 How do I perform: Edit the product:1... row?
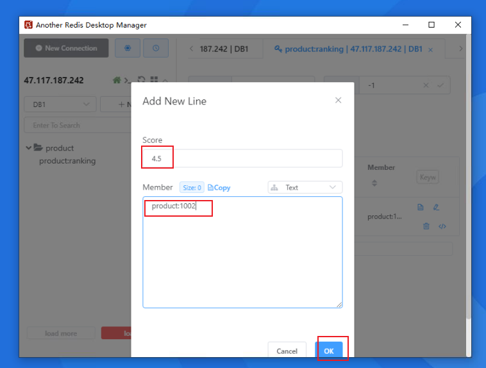point(436,207)
